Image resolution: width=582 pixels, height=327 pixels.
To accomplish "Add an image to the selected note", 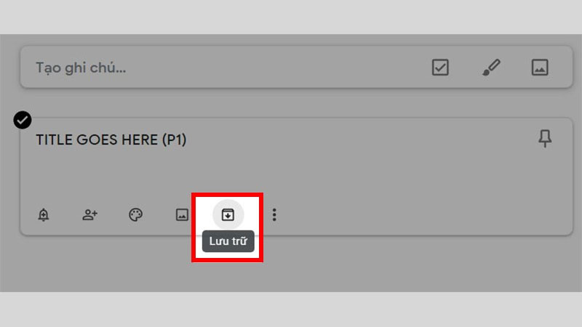I will pyautogui.click(x=182, y=214).
